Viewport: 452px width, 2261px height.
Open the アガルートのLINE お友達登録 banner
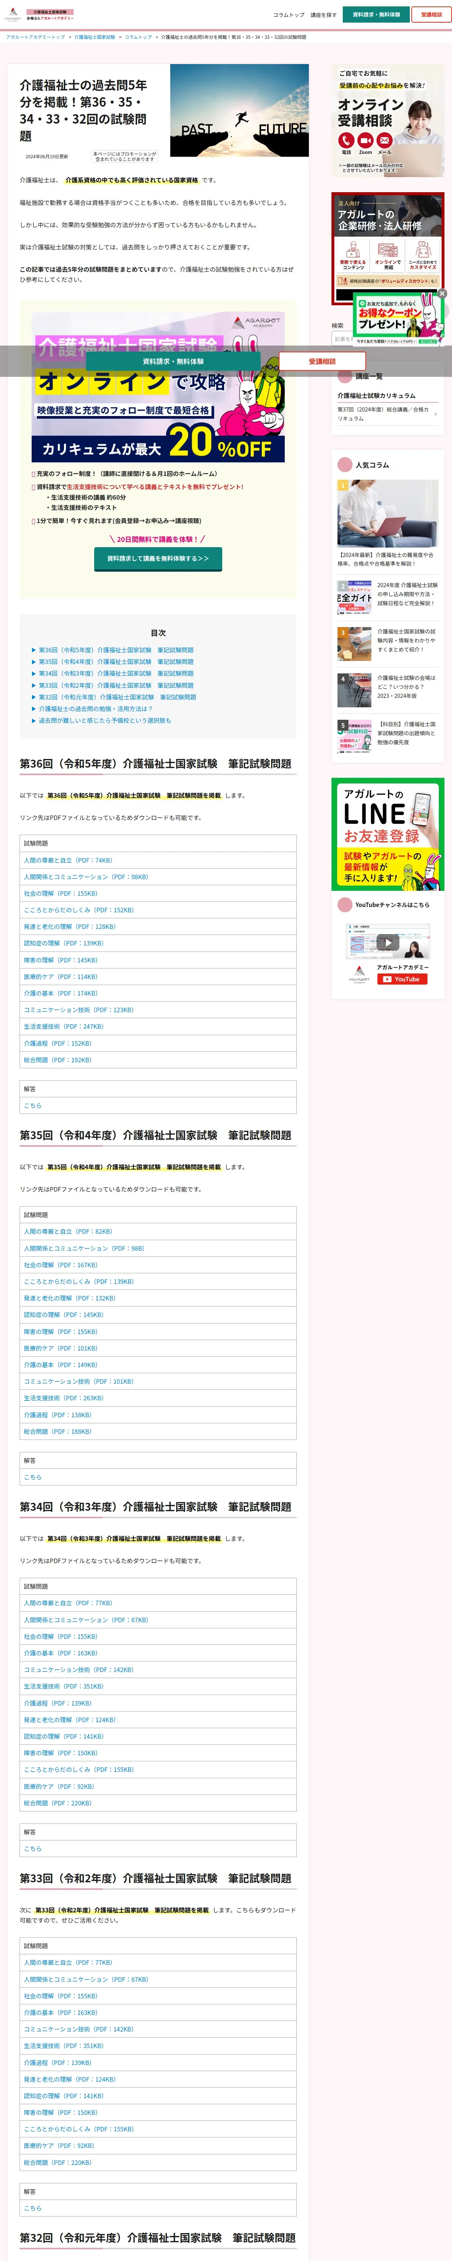388,835
